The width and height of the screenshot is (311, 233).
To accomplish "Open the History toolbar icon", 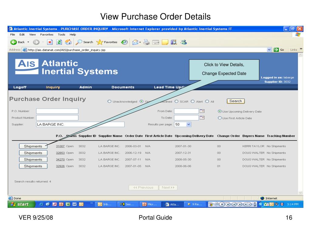I will click(124, 42).
